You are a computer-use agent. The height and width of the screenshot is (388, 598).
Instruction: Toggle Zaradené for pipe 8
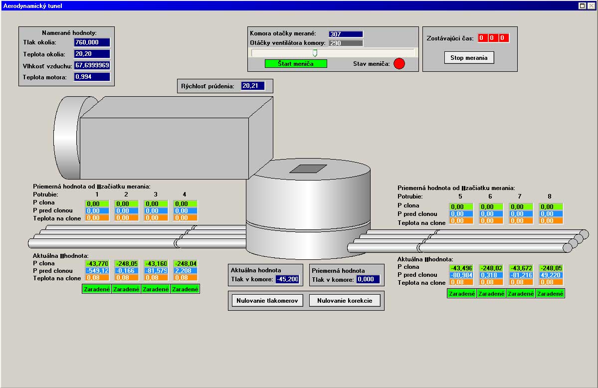pos(550,294)
